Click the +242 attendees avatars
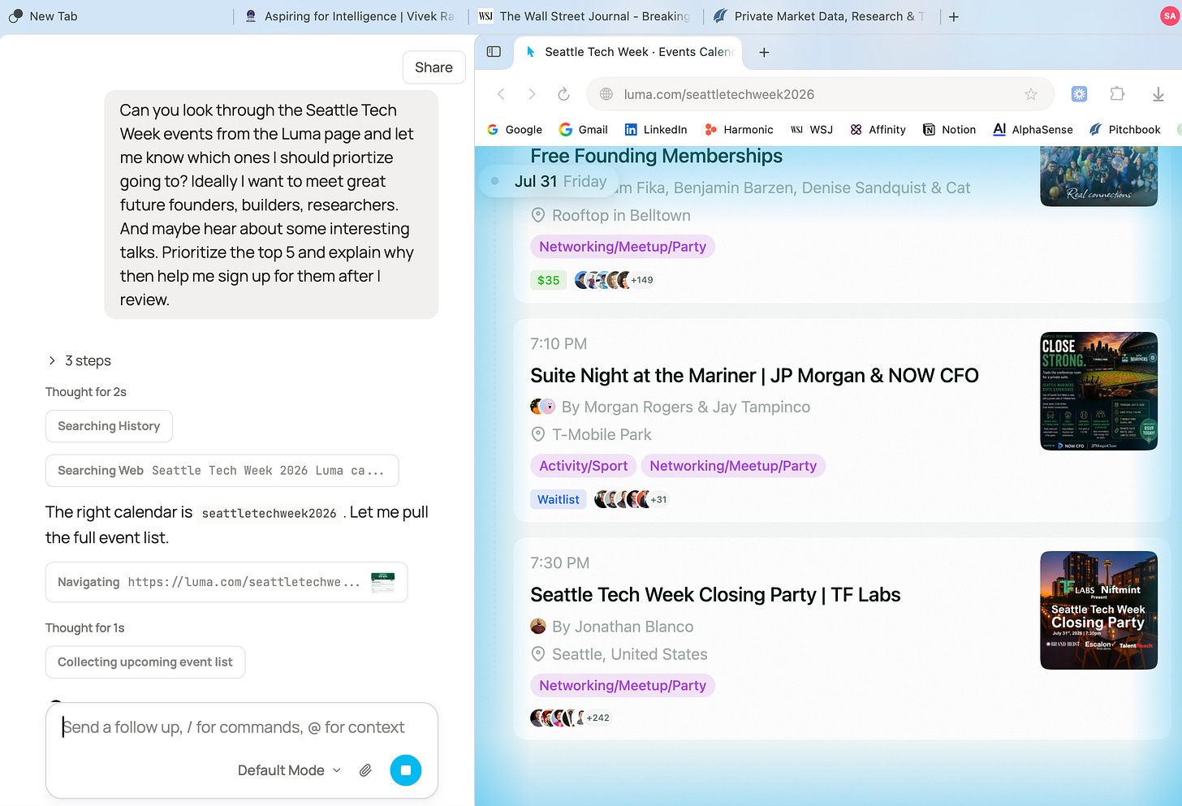Screen dimensions: 1182x806 click(x=570, y=718)
